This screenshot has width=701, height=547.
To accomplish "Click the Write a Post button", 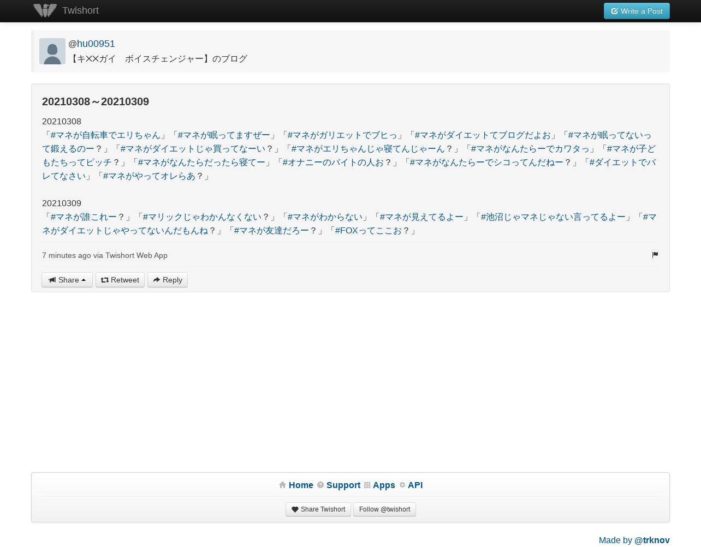I will [x=637, y=11].
